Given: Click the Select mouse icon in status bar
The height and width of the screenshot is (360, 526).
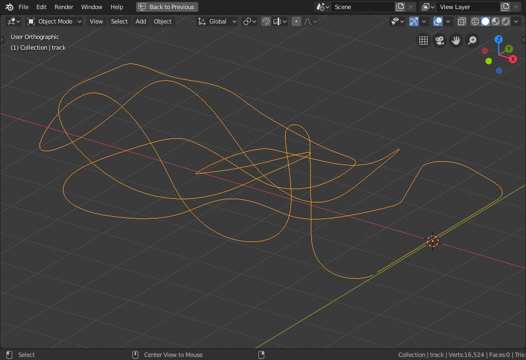Looking at the screenshot, I should click(x=10, y=355).
